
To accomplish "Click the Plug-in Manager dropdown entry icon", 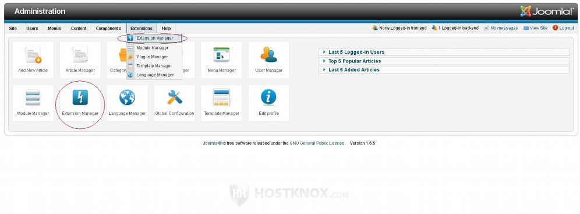I will [x=130, y=57].
